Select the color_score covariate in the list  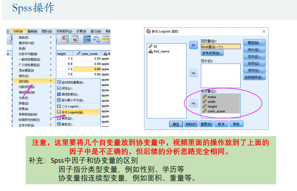[216, 111]
